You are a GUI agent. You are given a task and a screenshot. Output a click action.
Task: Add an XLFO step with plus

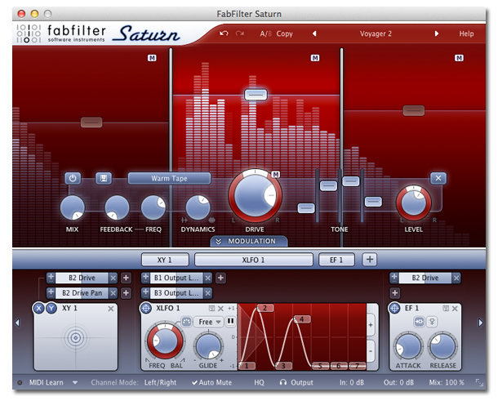(x=371, y=325)
